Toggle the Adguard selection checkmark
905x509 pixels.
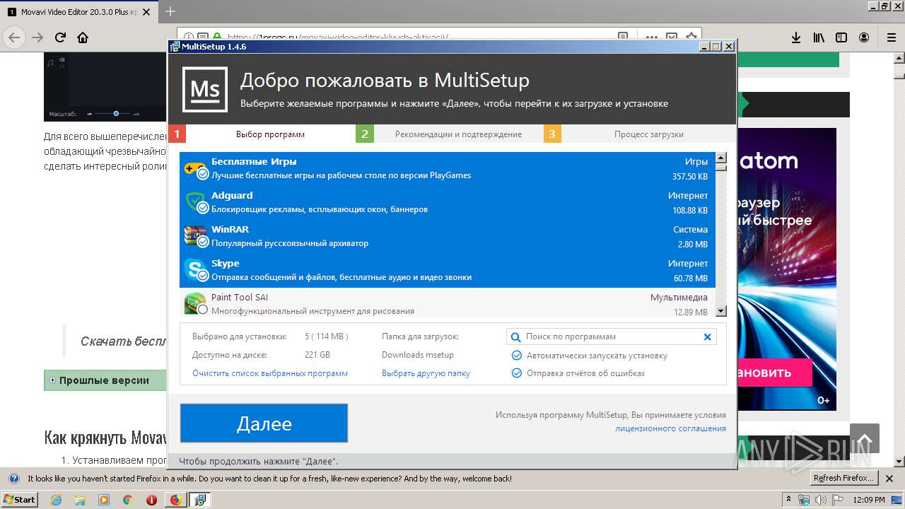(202, 208)
